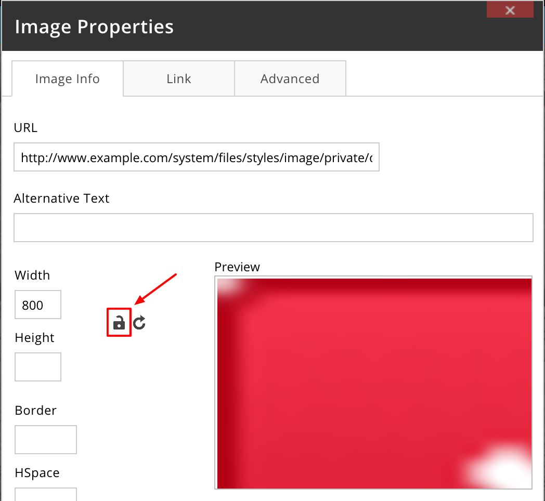Image resolution: width=545 pixels, height=501 pixels.
Task: Click the Preview label above the image
Action: (x=237, y=267)
